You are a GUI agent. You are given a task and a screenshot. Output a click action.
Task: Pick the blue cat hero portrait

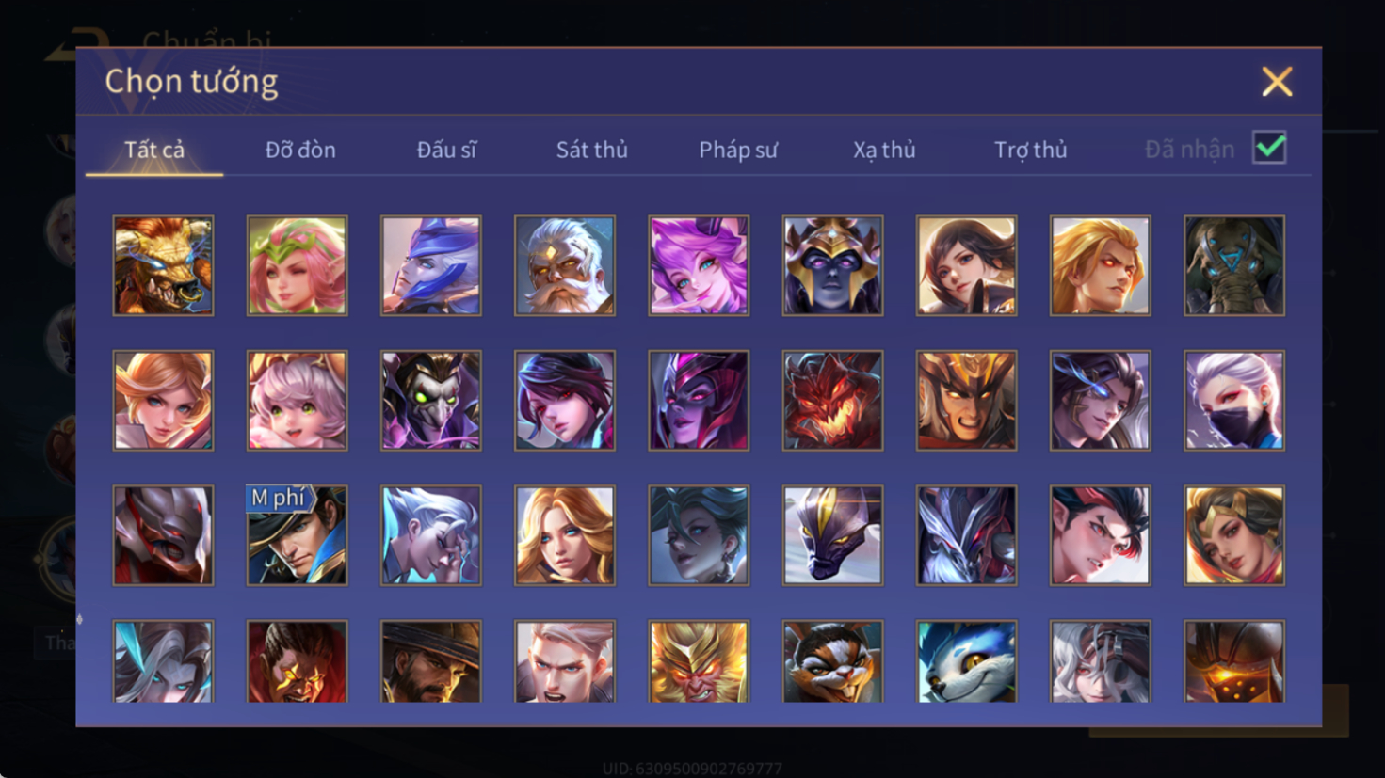pos(966,661)
